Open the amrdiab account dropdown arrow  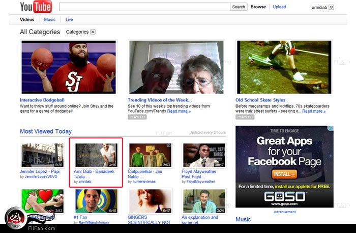(x=331, y=7)
